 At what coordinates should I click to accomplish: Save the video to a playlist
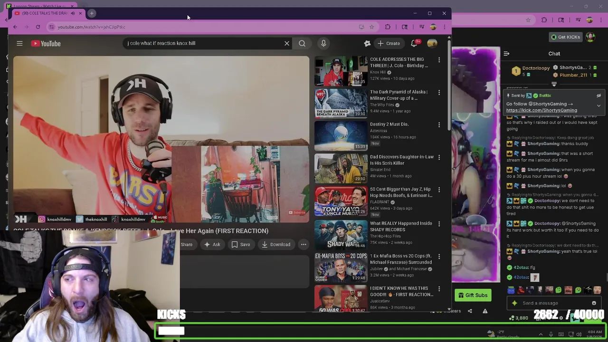240,245
